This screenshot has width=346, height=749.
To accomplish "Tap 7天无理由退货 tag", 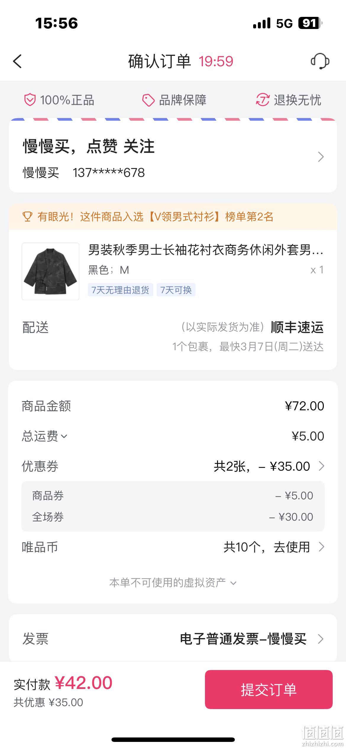I will (120, 290).
